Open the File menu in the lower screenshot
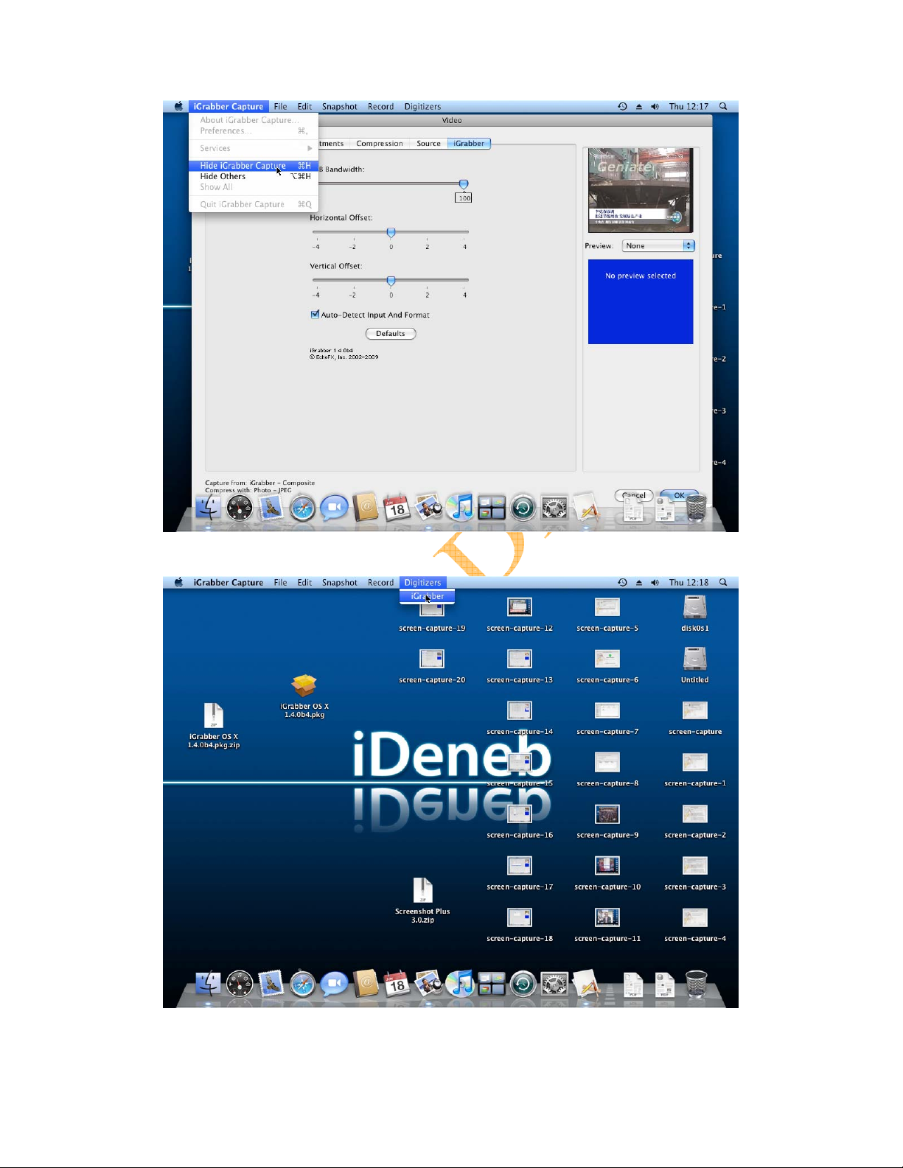The width and height of the screenshot is (903, 1168). pos(280,582)
